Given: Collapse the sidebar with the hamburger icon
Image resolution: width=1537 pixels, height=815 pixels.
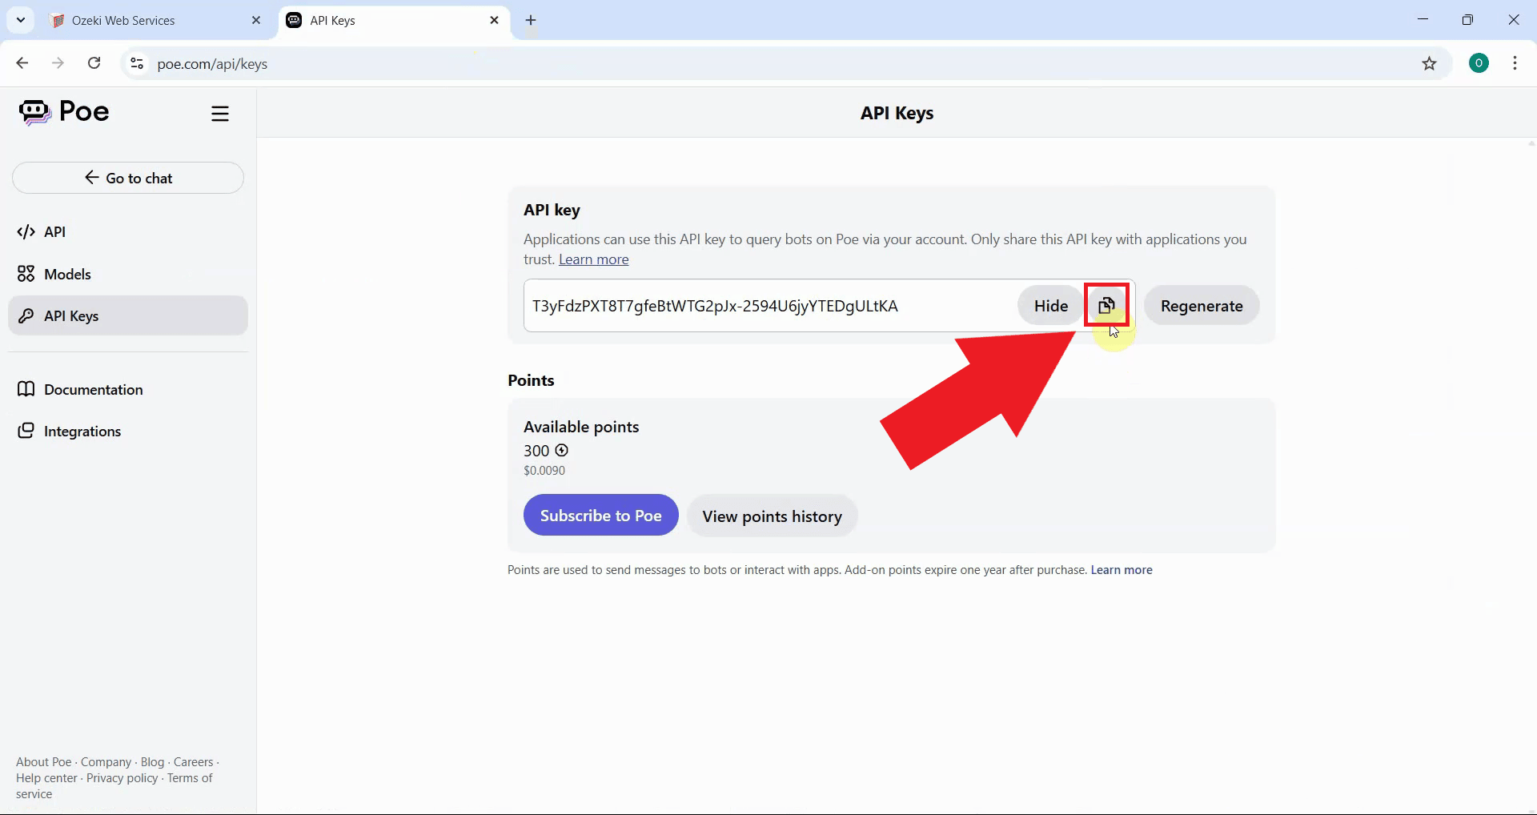Looking at the screenshot, I should [220, 113].
